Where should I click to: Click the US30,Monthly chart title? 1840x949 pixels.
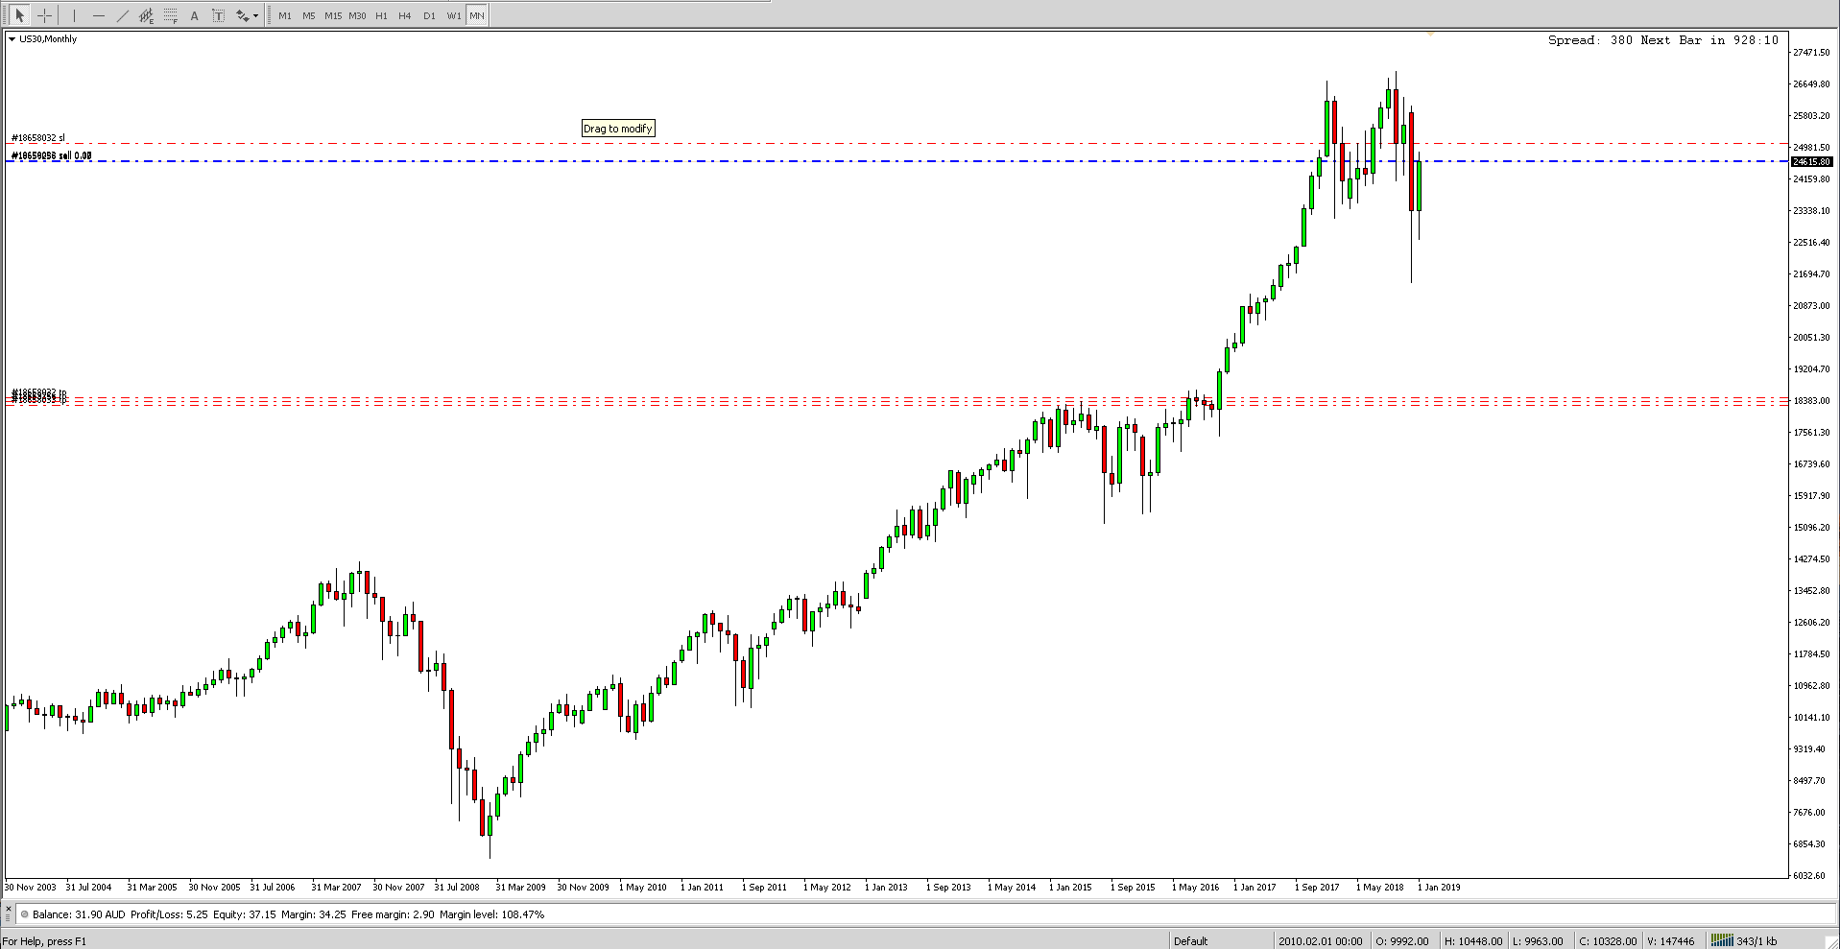(48, 39)
